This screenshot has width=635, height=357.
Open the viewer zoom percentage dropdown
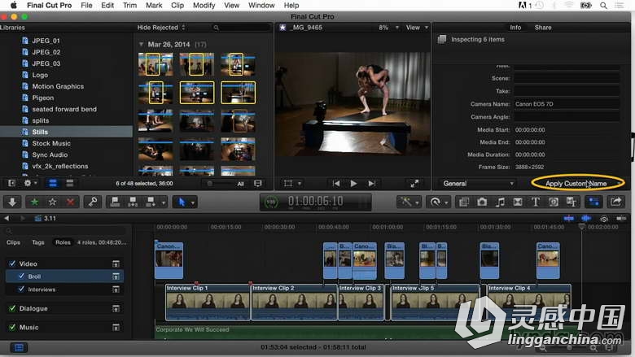click(389, 28)
